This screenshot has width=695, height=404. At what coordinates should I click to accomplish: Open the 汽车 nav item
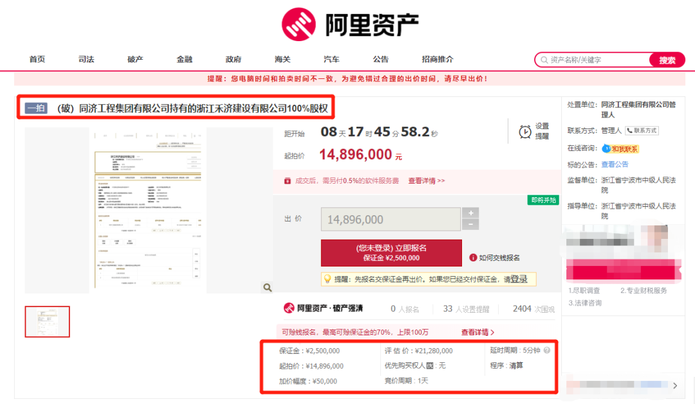tap(331, 59)
